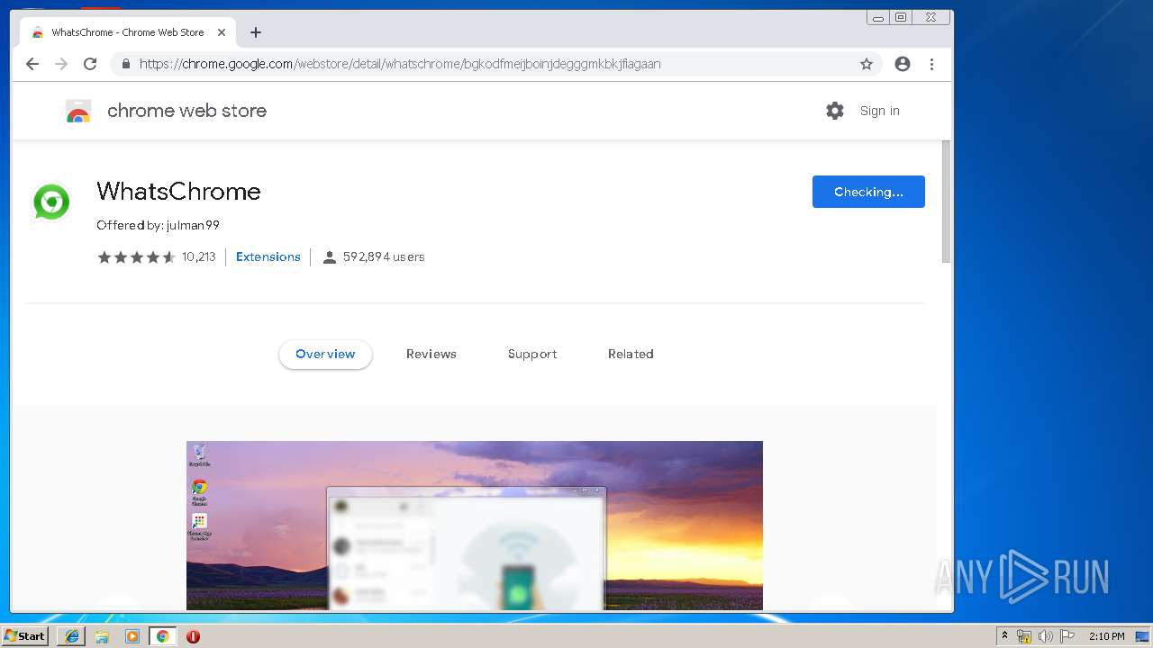Click the red Opera taskbar icon
This screenshot has height=648, width=1153.
193,636
